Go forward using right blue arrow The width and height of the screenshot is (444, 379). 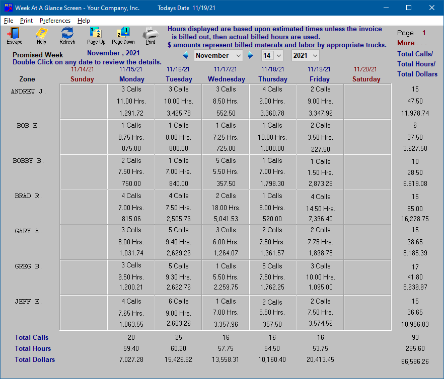(250, 55)
